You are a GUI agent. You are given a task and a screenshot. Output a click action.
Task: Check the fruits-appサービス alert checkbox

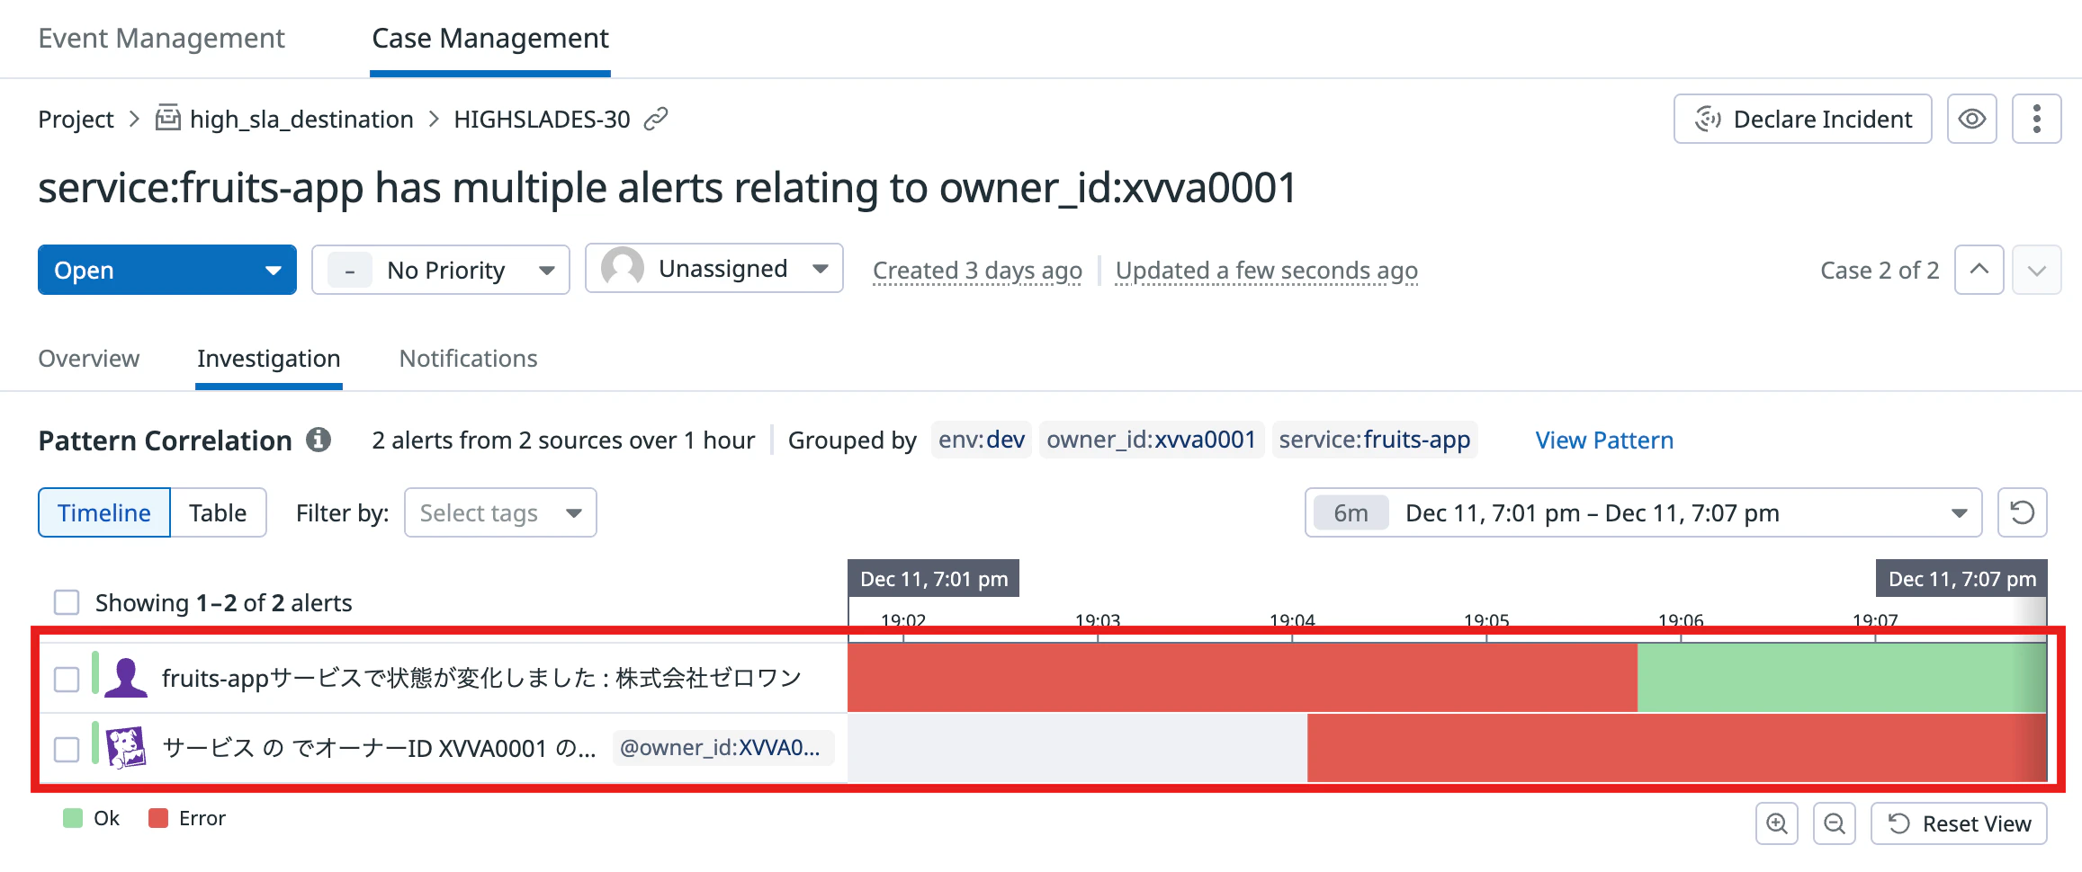[67, 679]
